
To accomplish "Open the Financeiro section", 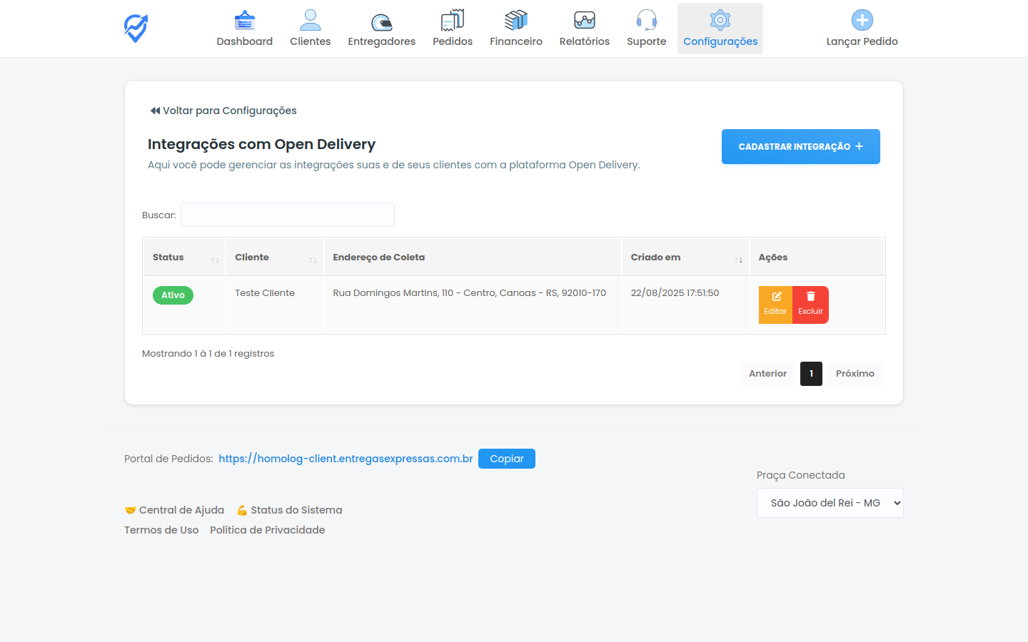I will [x=515, y=28].
